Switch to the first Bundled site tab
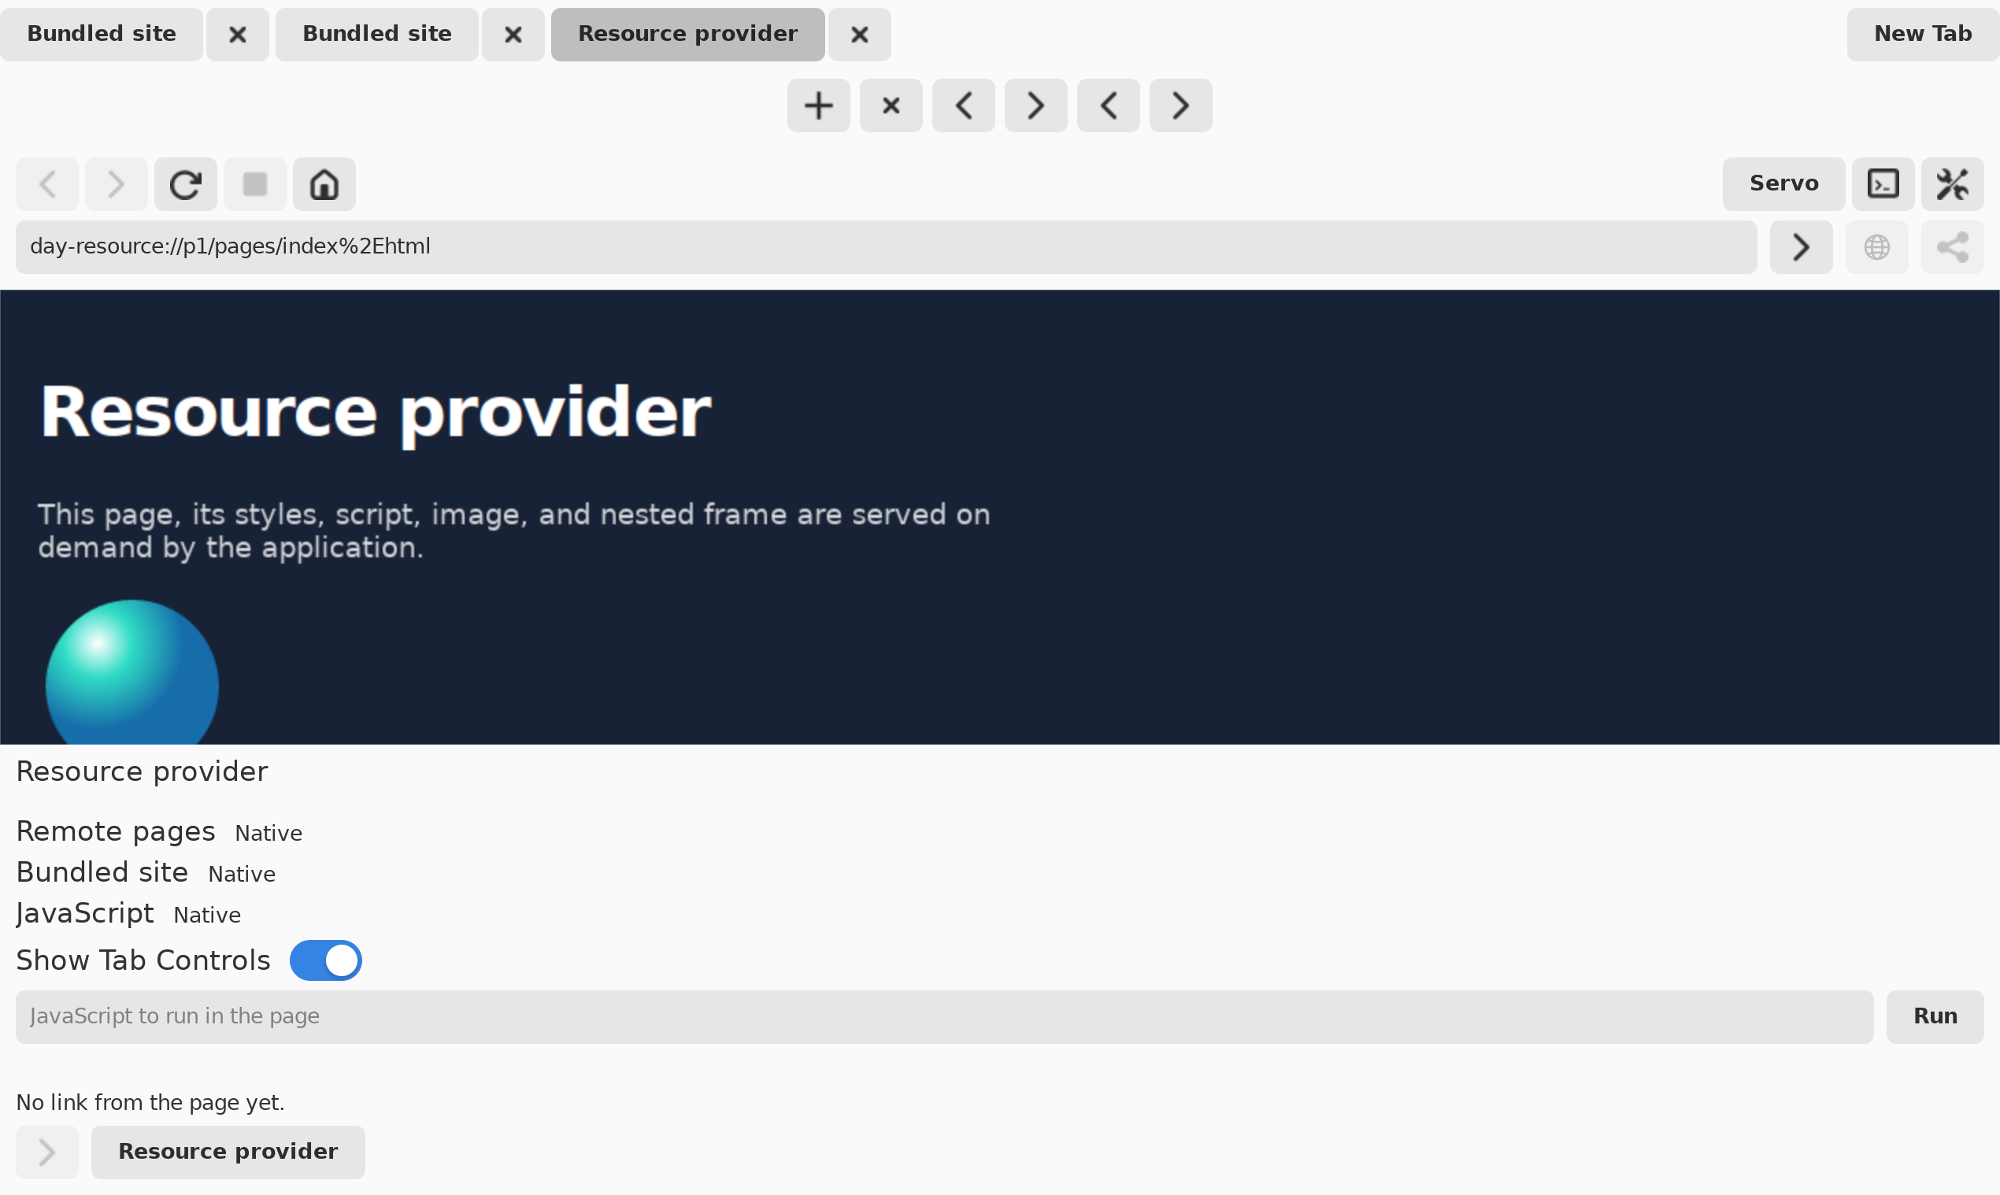The height and width of the screenshot is (1195, 2000). tap(102, 35)
